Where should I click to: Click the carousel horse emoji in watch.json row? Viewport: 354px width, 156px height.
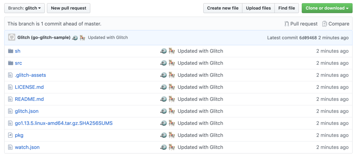point(172,147)
